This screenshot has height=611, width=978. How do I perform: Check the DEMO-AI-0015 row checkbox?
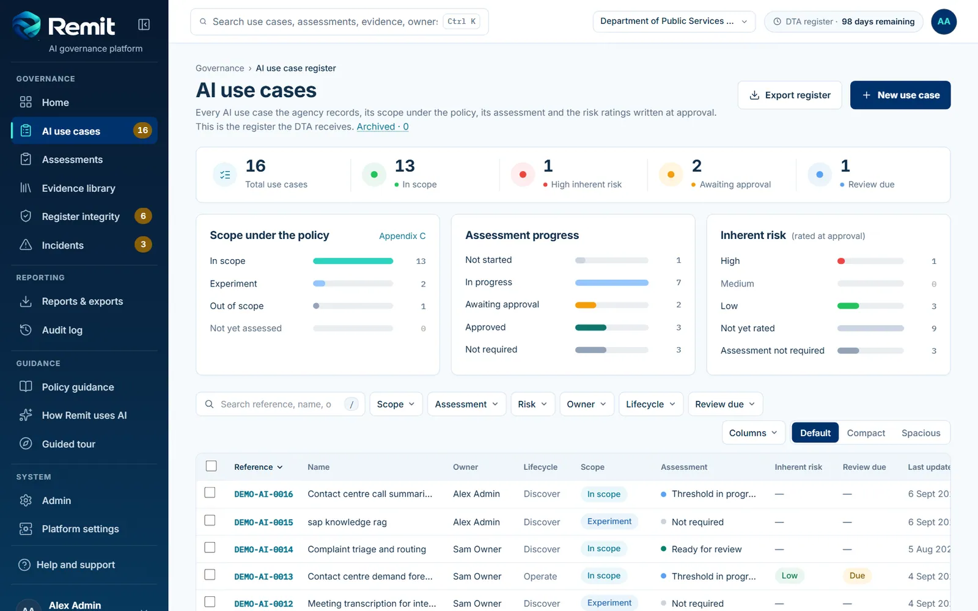pyautogui.click(x=210, y=521)
